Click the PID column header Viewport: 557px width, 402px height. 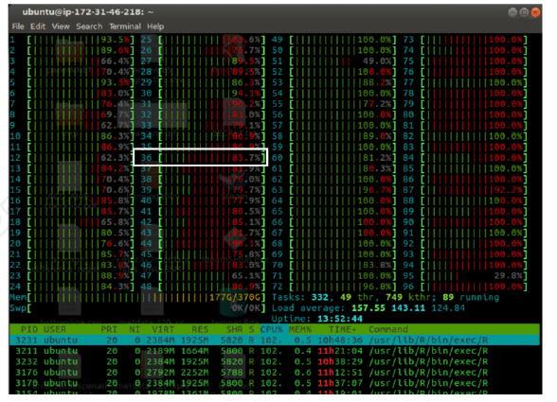(x=29, y=329)
